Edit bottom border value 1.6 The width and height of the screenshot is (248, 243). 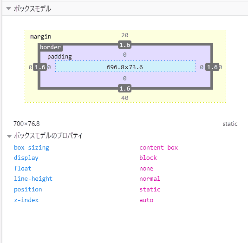(125, 88)
